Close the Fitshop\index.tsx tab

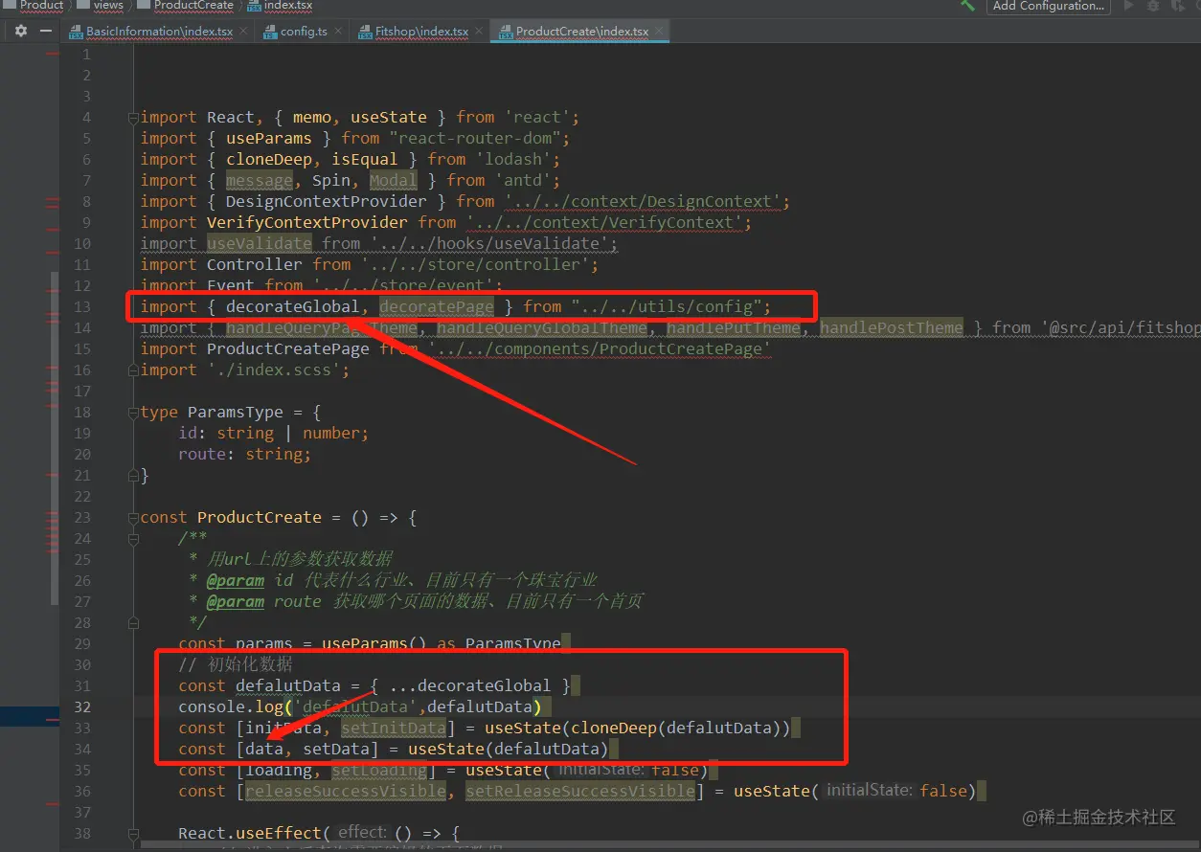479,32
